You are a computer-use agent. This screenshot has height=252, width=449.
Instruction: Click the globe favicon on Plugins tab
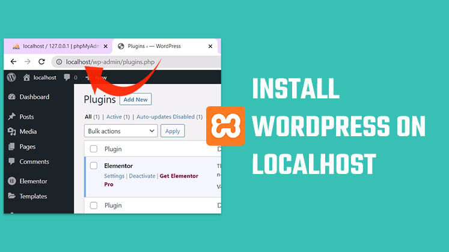121,46
